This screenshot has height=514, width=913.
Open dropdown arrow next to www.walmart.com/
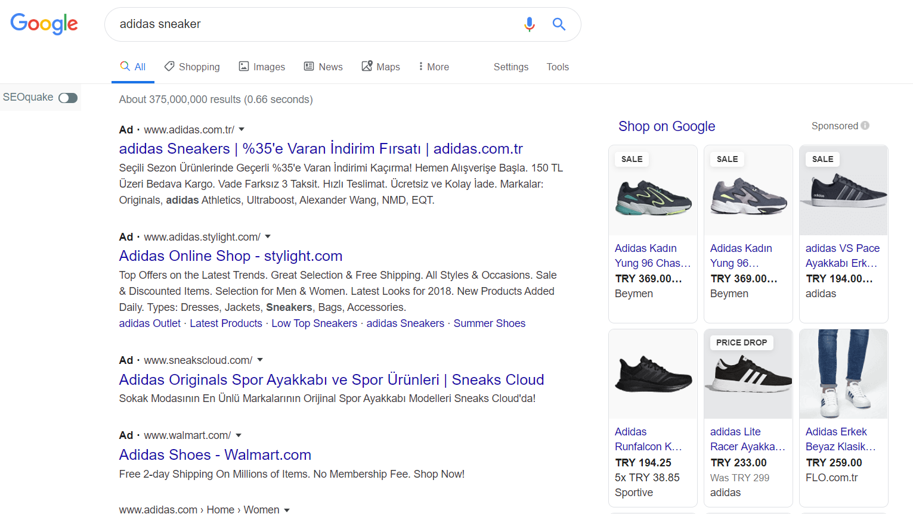click(239, 435)
